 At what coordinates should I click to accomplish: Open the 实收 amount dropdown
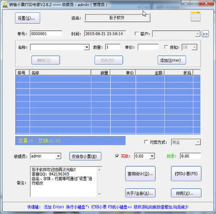[x=152, y=156]
